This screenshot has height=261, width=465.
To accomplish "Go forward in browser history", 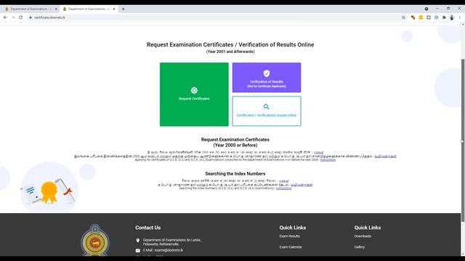I will 13,17.
